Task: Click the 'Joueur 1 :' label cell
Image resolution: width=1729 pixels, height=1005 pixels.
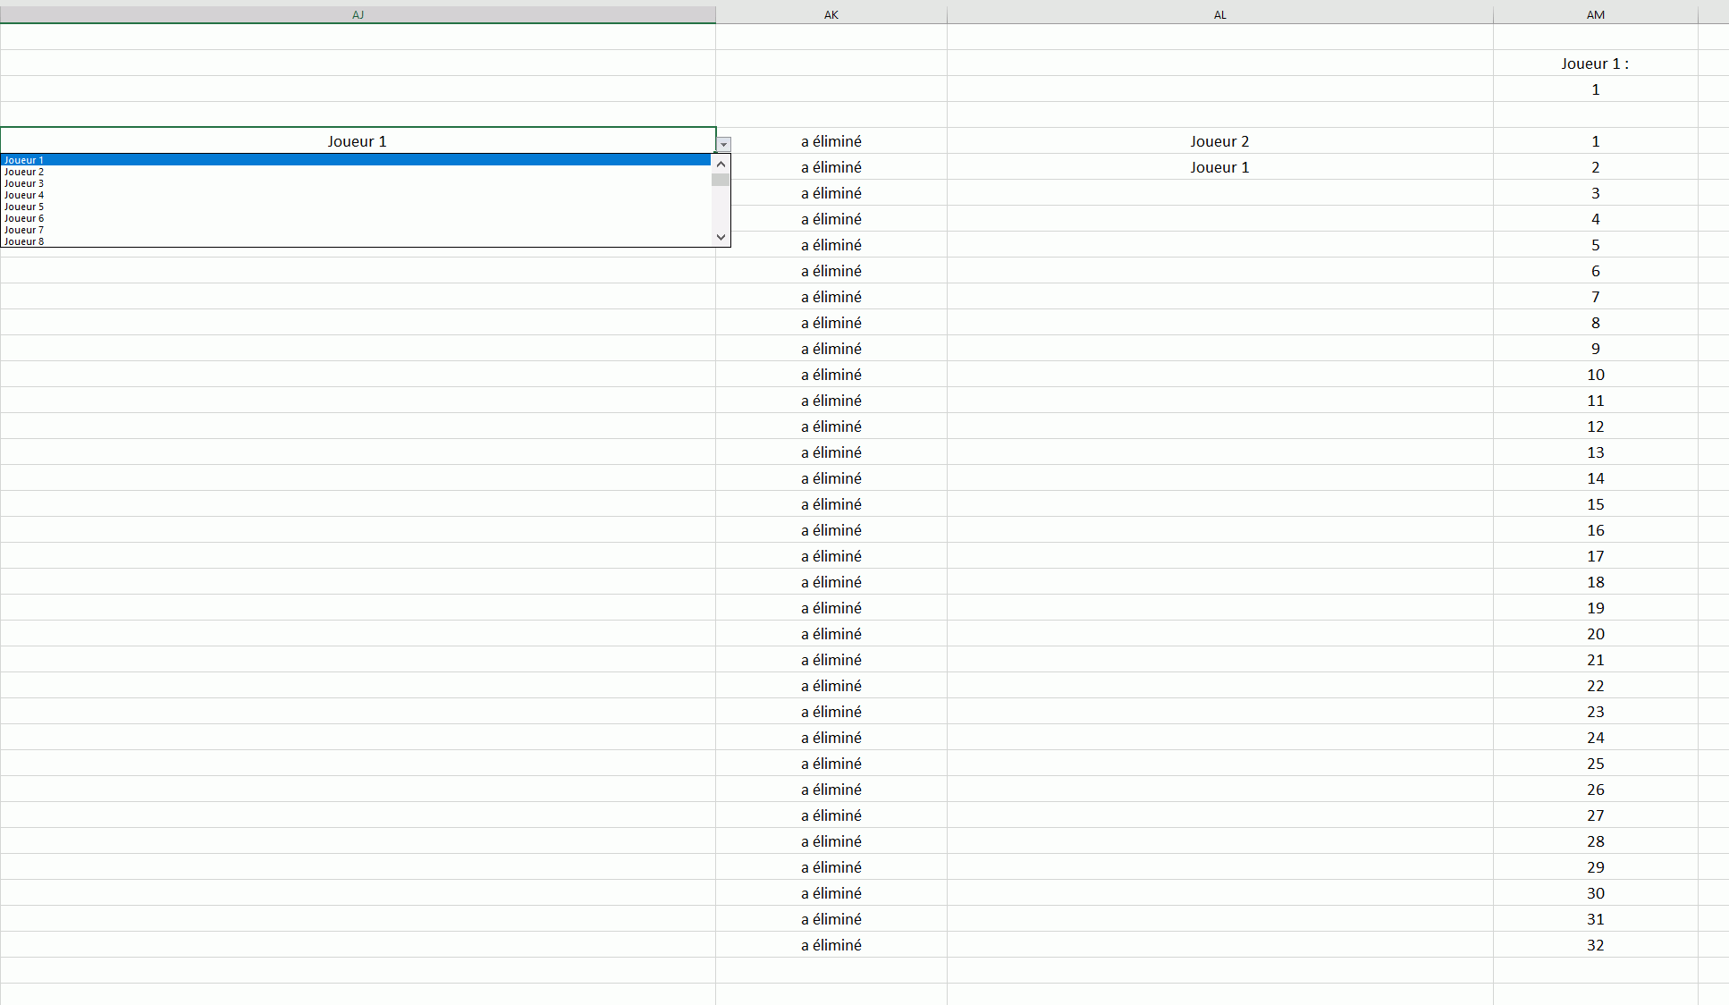Action: pyautogui.click(x=1595, y=63)
